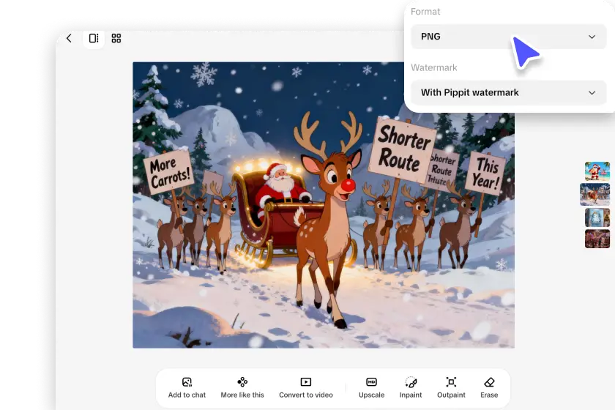This screenshot has width=615, height=410.
Task: Open the With Pippit watermark dropdown
Action: click(x=508, y=93)
